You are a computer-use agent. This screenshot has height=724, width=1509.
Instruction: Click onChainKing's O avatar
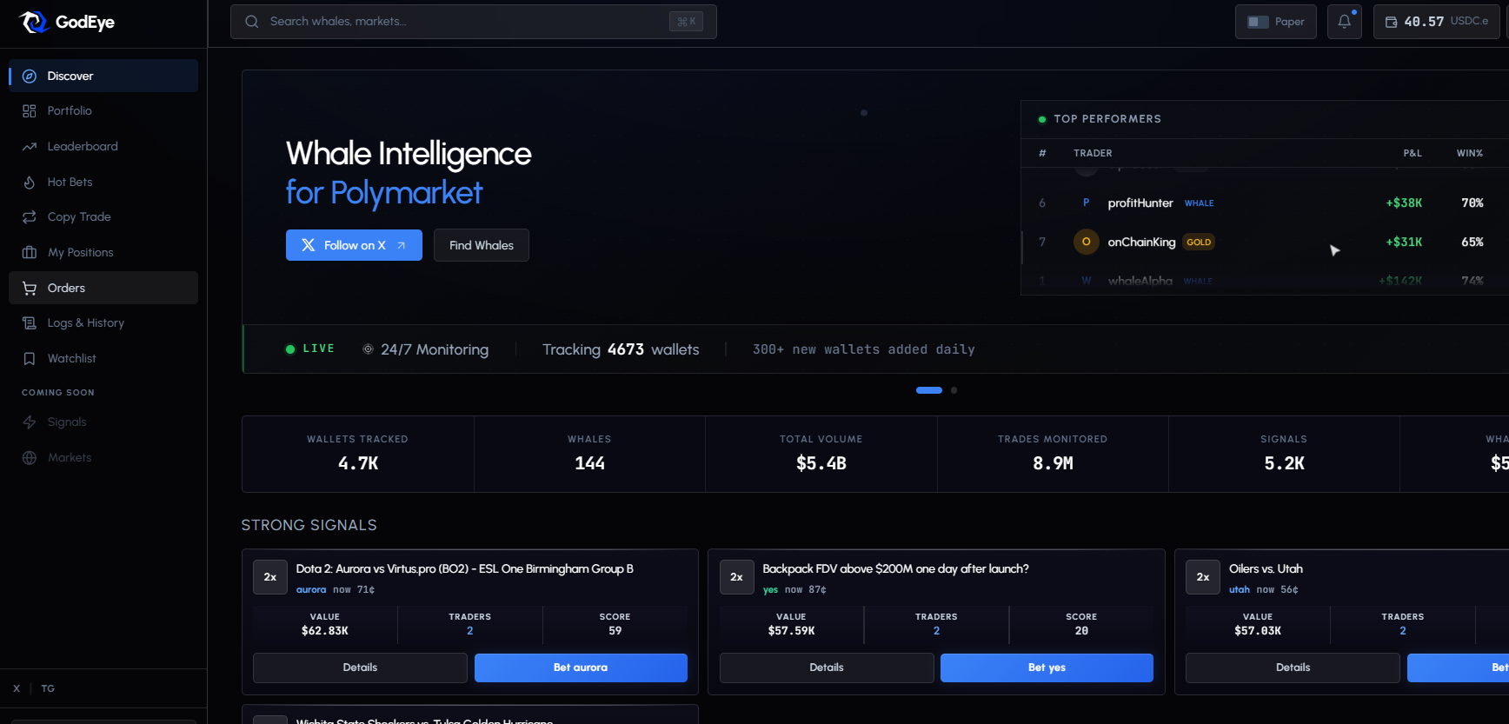tap(1087, 242)
